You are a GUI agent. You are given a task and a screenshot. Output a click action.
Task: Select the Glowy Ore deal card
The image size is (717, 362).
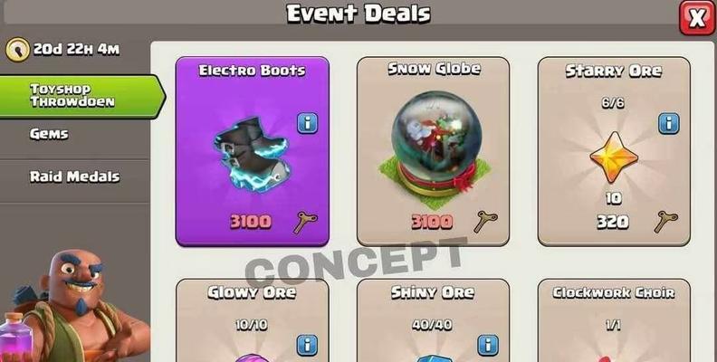point(253,320)
